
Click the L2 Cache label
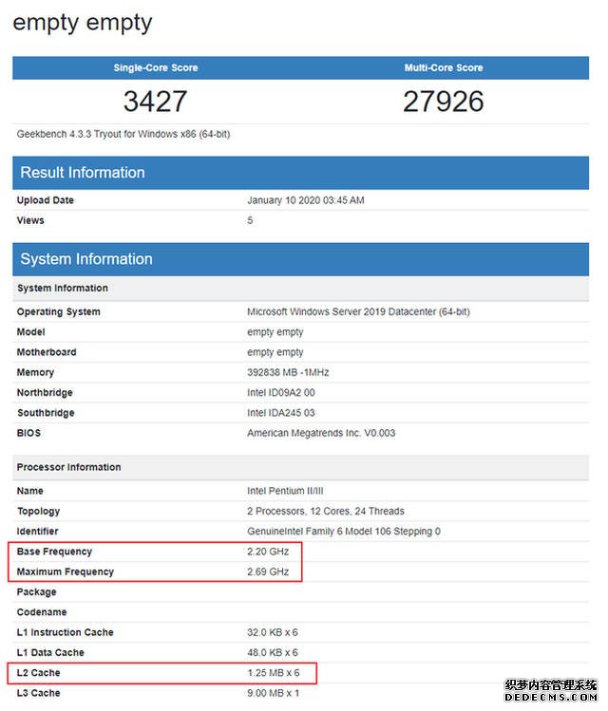click(x=39, y=673)
